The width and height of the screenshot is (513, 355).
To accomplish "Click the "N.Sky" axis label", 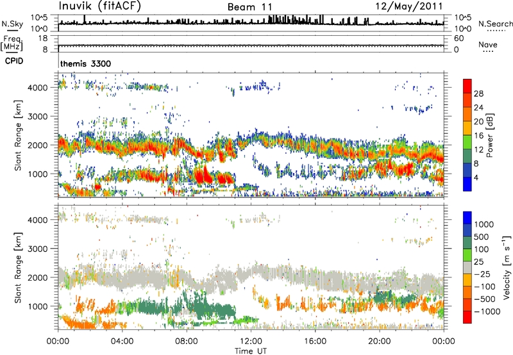I will pos(12,24).
